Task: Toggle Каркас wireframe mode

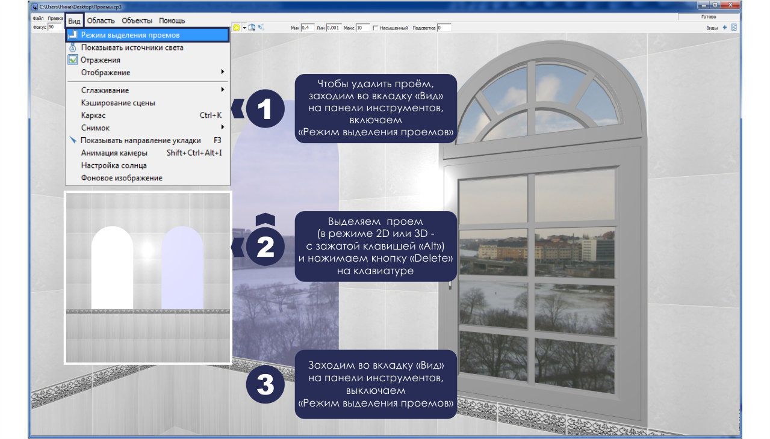Action: tap(93, 115)
